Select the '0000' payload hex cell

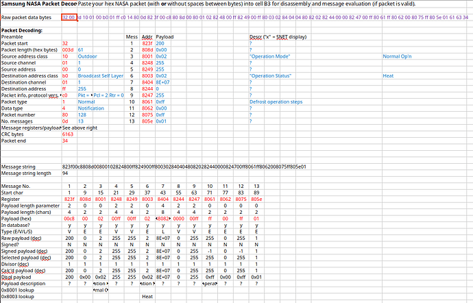[179, 219]
